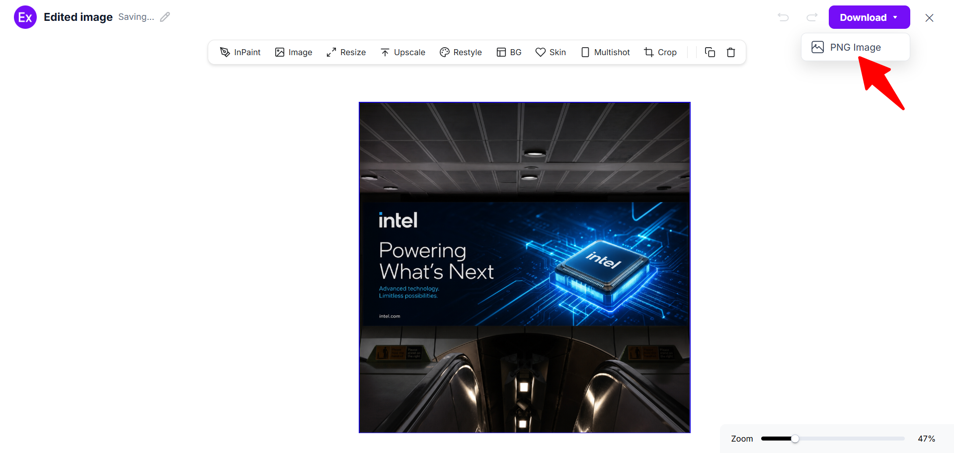Select the Crop tool
954x453 pixels.
pos(660,52)
